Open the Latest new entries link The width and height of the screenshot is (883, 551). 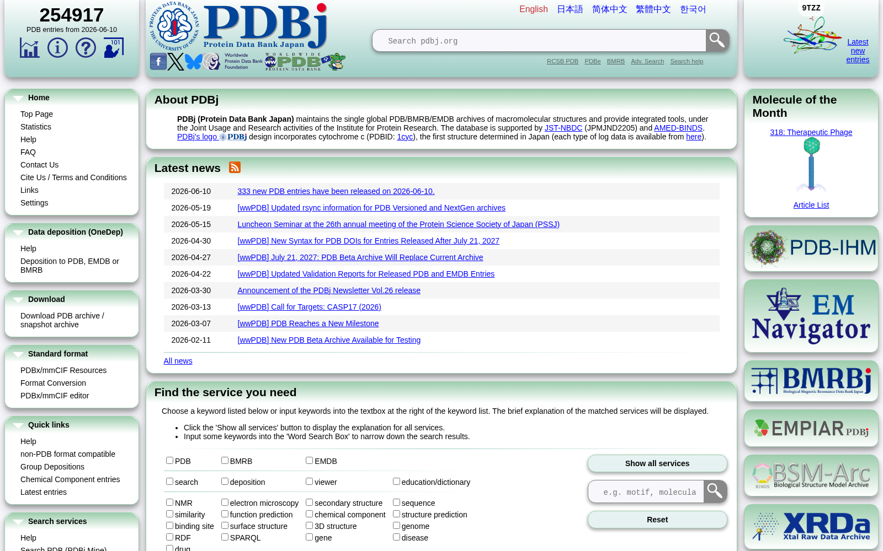pyautogui.click(x=858, y=51)
